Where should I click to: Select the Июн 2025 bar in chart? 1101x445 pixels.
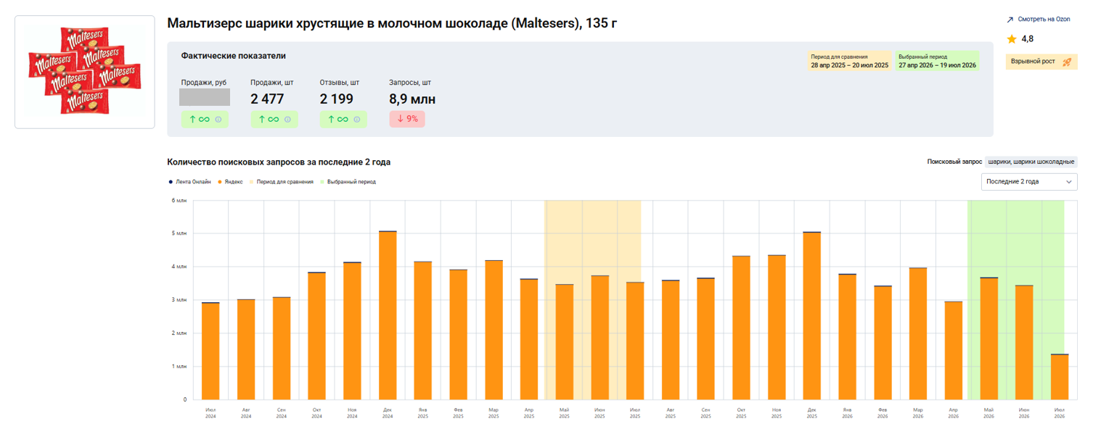pos(599,337)
